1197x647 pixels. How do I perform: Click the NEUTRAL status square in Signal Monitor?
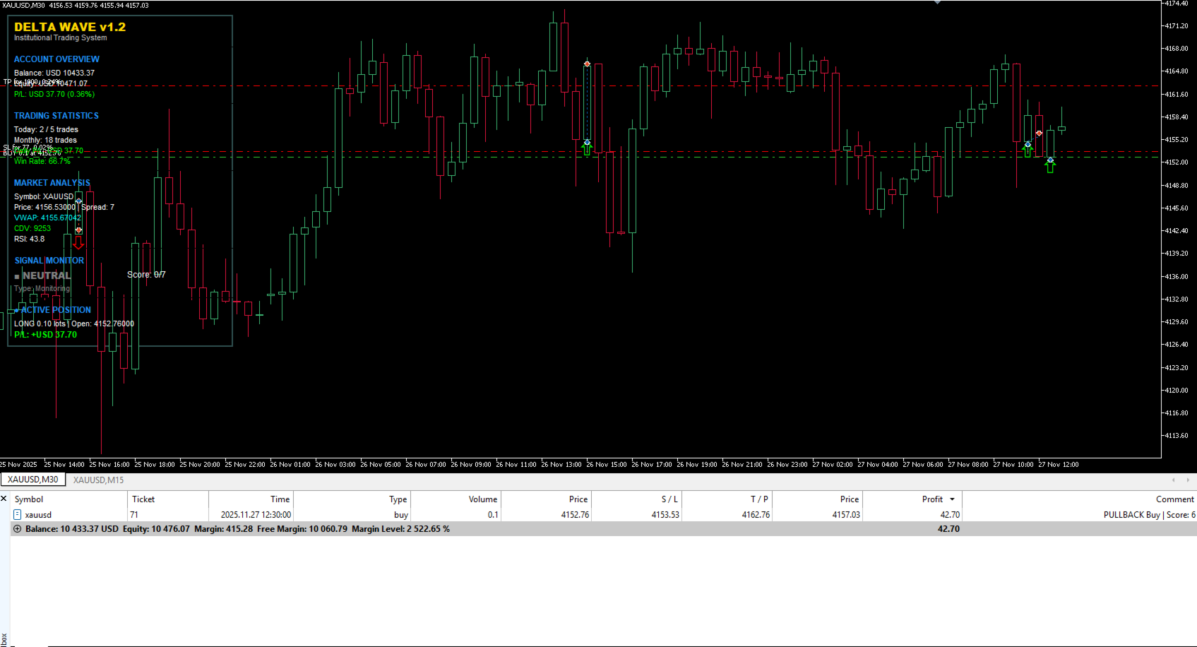point(17,275)
